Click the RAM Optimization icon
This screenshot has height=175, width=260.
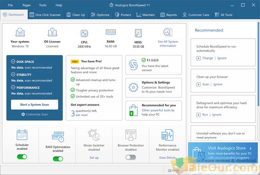[58, 137]
